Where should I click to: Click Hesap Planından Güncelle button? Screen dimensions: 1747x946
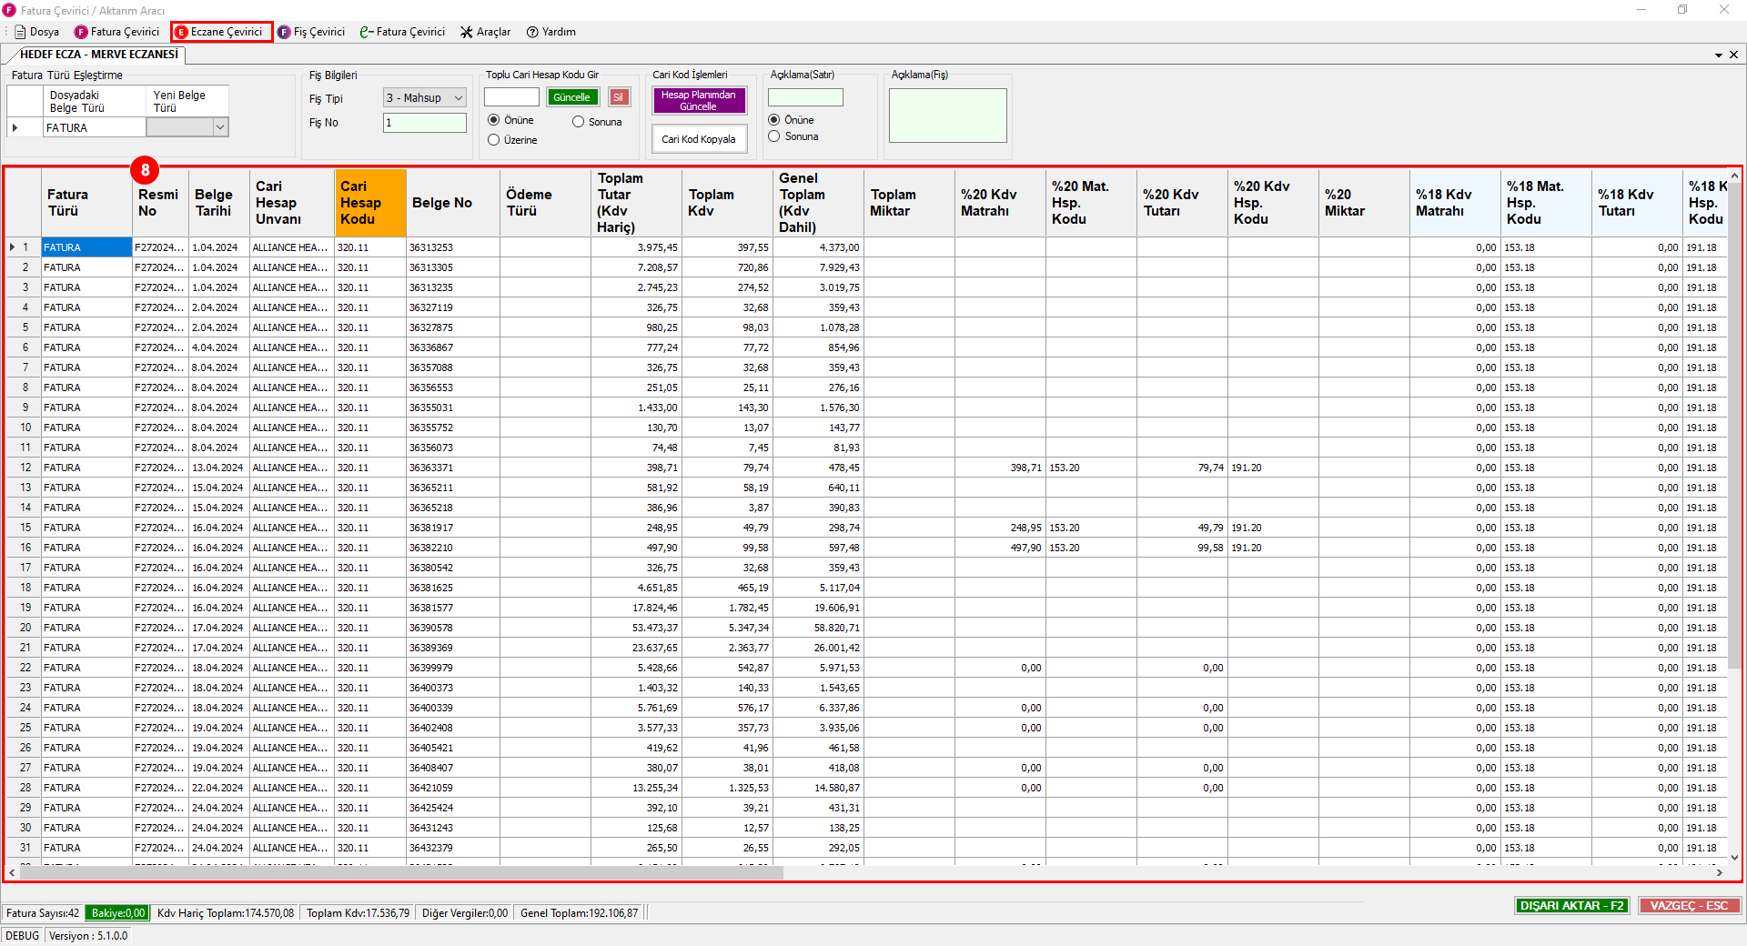(699, 100)
